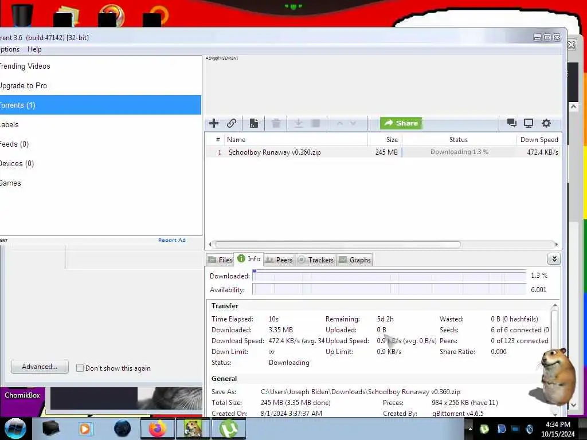This screenshot has height=440, width=587.
Task: Switch to the Files tab
Action: (x=221, y=260)
